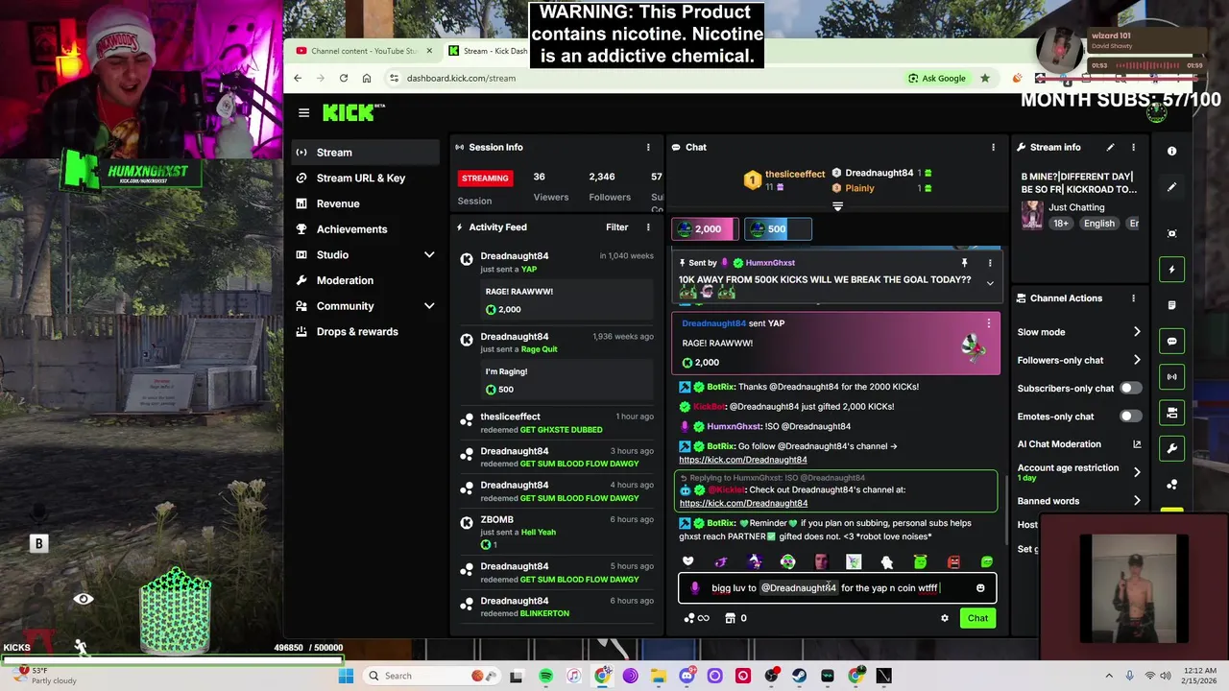The height and width of the screenshot is (691, 1229).
Task: Open AI Chat Moderation external link
Action: tap(1137, 444)
